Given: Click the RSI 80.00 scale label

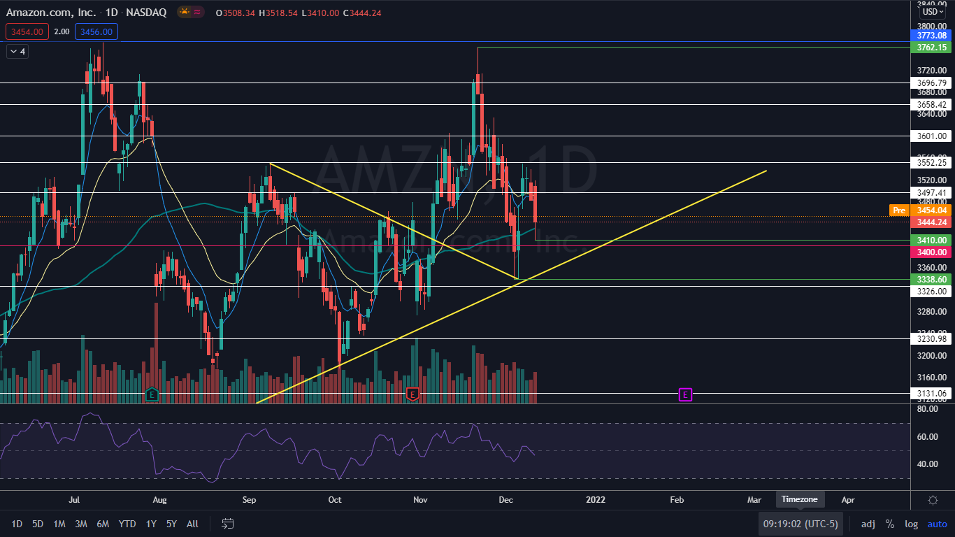Looking at the screenshot, I should (x=926, y=409).
